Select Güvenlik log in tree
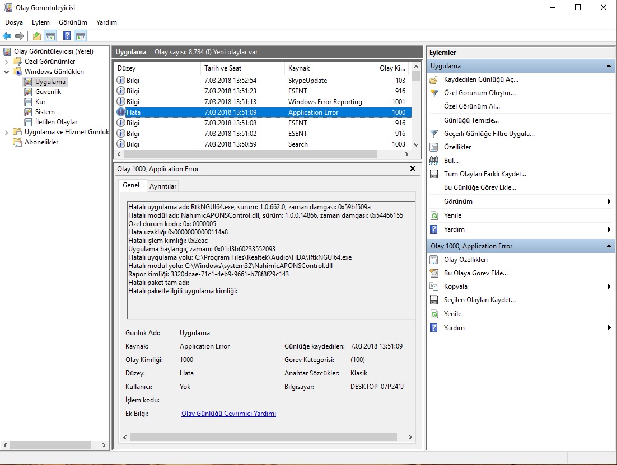The width and height of the screenshot is (617, 465). (48, 92)
